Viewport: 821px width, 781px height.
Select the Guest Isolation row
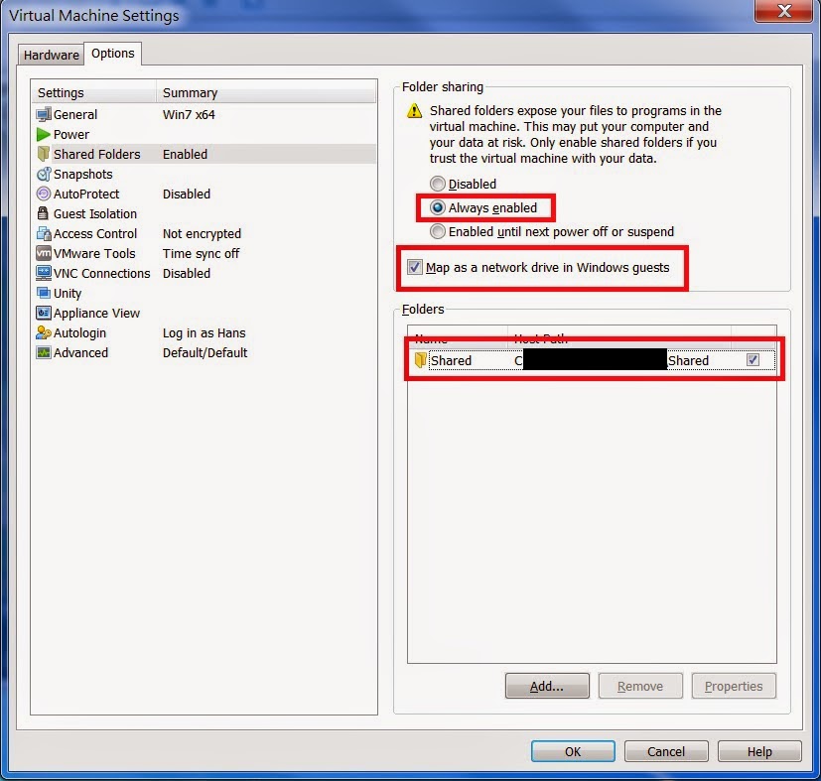(x=204, y=213)
